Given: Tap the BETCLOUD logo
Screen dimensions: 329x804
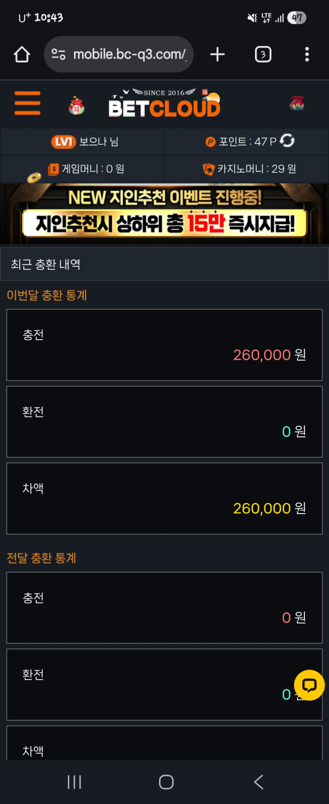Looking at the screenshot, I should tap(164, 104).
